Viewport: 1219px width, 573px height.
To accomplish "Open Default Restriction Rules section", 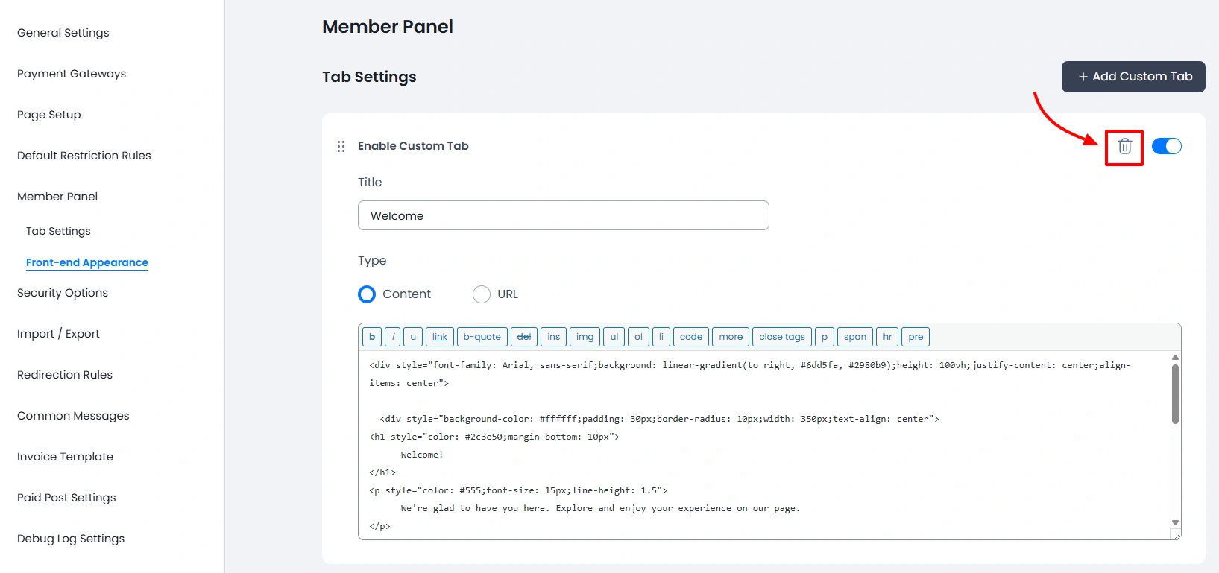I will point(84,156).
